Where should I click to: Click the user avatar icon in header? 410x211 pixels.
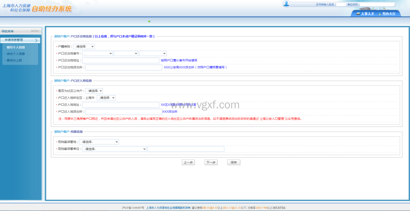(x=286, y=4)
